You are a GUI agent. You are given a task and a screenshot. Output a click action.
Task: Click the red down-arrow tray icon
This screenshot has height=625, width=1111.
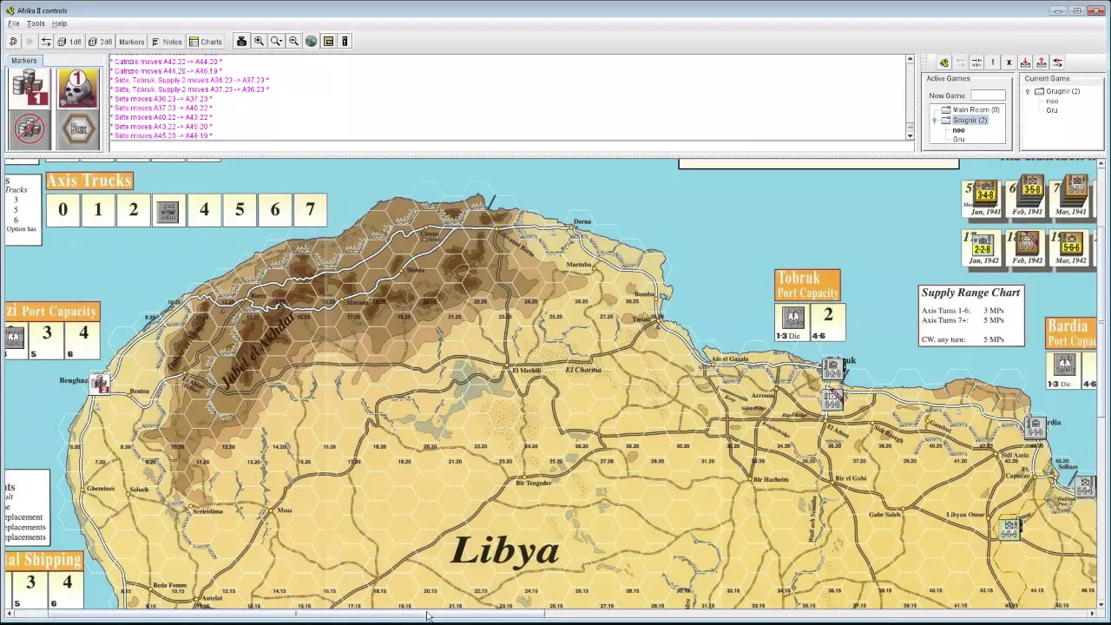tap(1025, 62)
